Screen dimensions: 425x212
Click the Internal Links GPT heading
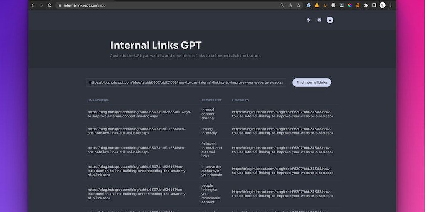pos(156,46)
